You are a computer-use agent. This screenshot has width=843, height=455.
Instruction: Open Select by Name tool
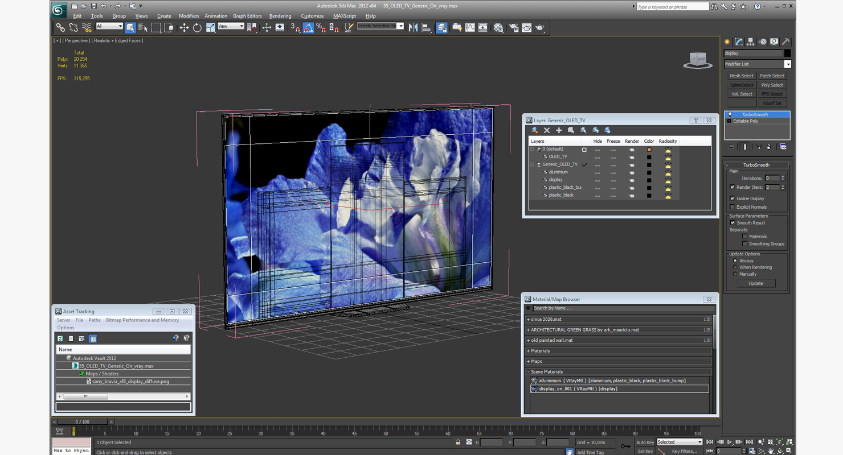[143, 27]
